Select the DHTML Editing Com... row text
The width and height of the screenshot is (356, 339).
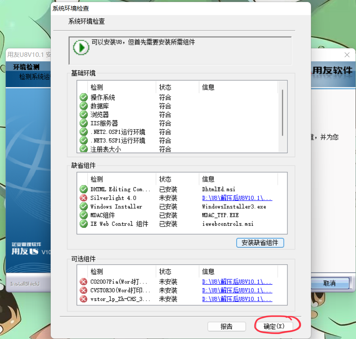(x=120, y=189)
